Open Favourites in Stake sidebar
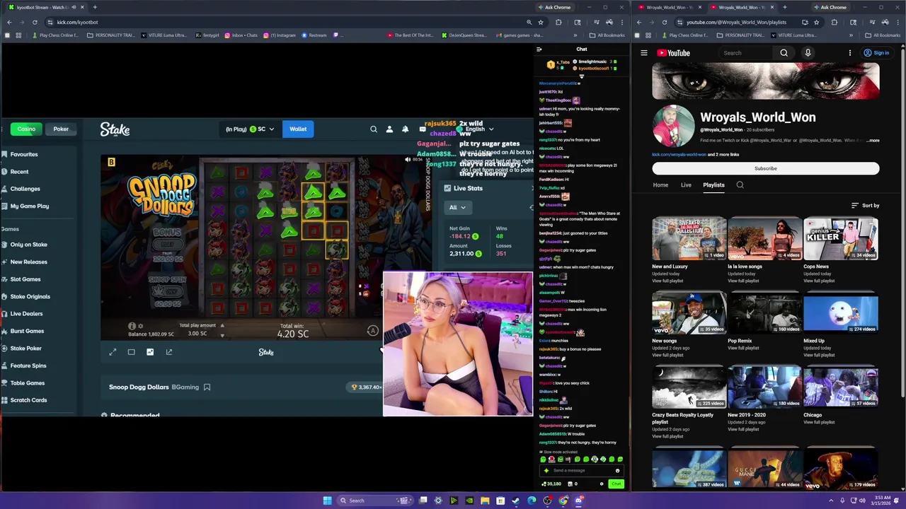Image resolution: width=906 pixels, height=509 pixels. [x=24, y=154]
